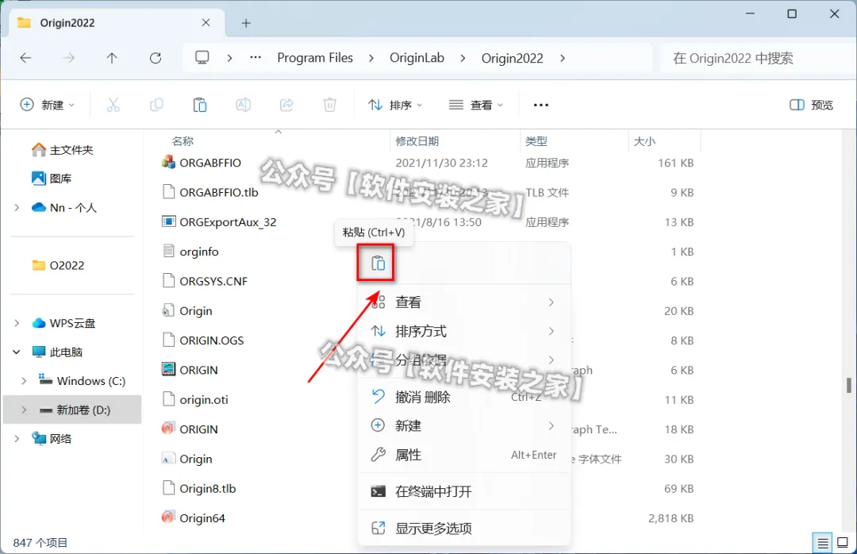The height and width of the screenshot is (554, 857).
Task: Expand the Windows (C:) tree node
Action: click(24, 381)
